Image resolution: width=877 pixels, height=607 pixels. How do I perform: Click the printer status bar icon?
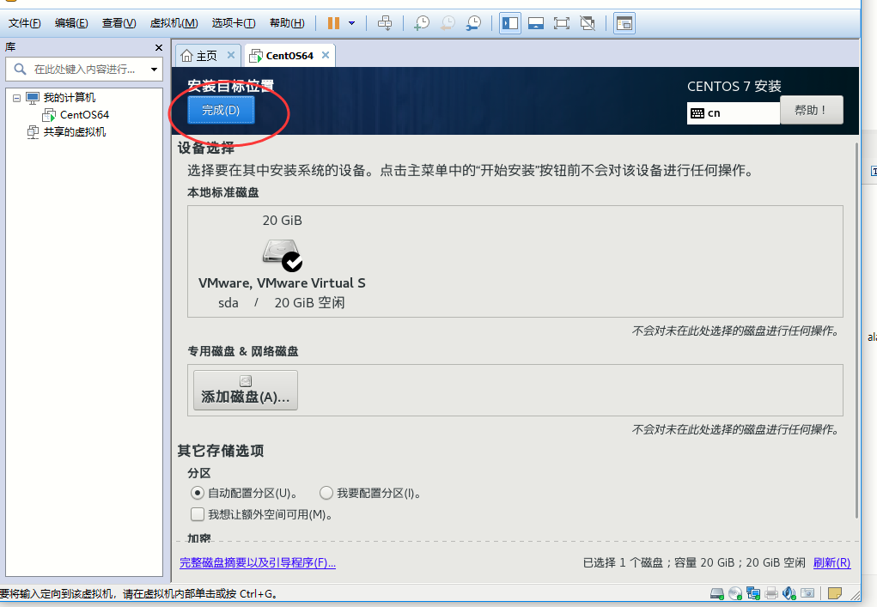[771, 593]
